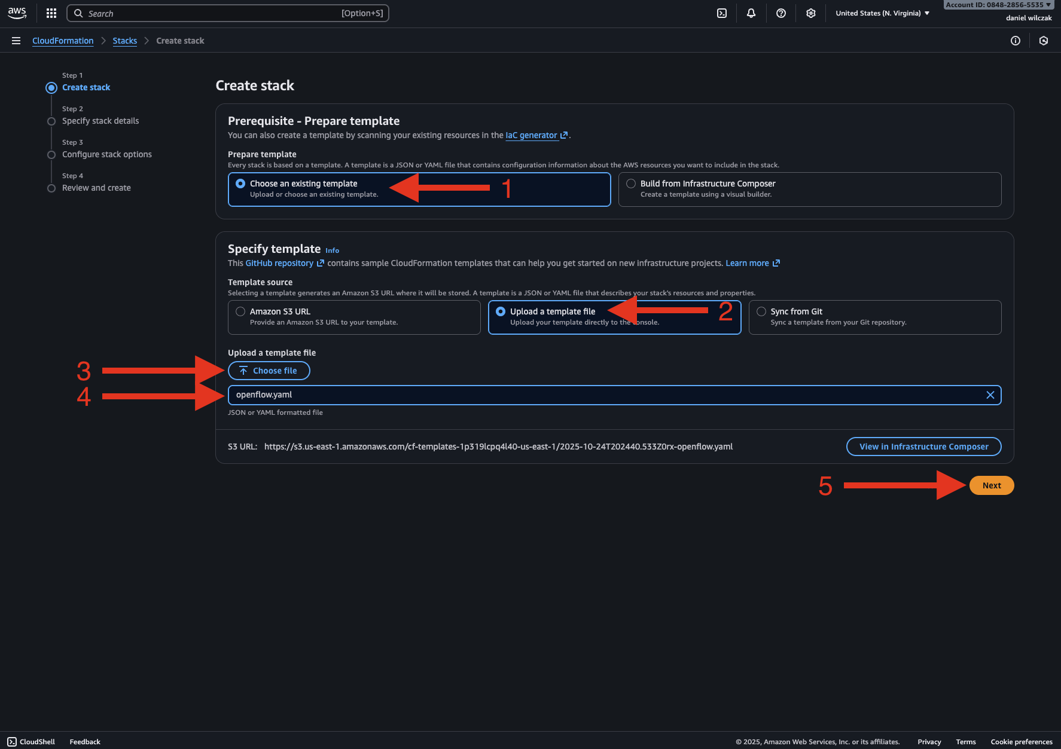This screenshot has height=749, width=1061.
Task: Navigate to the CloudFormation breadcrumb
Action: click(63, 41)
